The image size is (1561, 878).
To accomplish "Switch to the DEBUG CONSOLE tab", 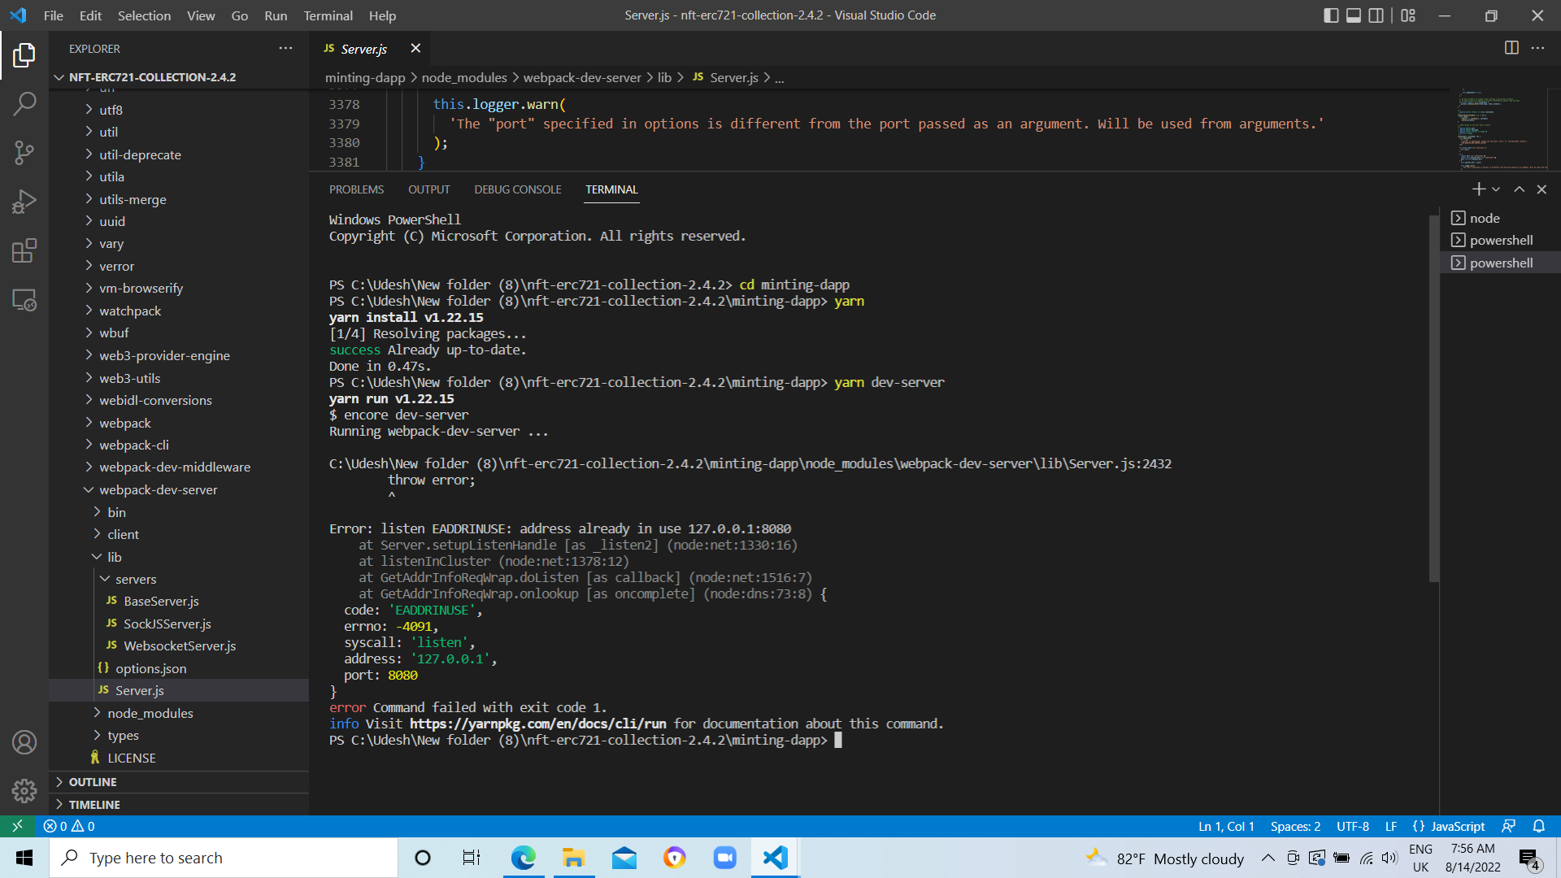I will coord(517,189).
